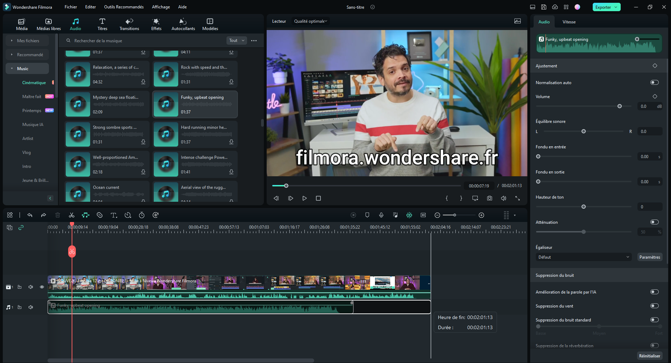Adjust the Hauteur de ton slider handle

[584, 207]
